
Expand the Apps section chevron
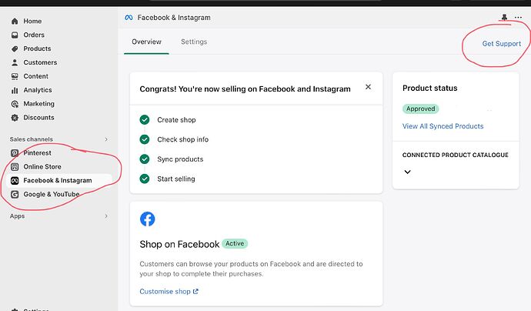click(106, 216)
